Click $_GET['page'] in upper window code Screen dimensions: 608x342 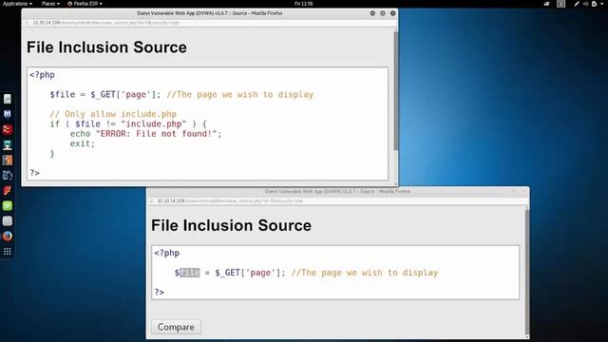pos(123,95)
